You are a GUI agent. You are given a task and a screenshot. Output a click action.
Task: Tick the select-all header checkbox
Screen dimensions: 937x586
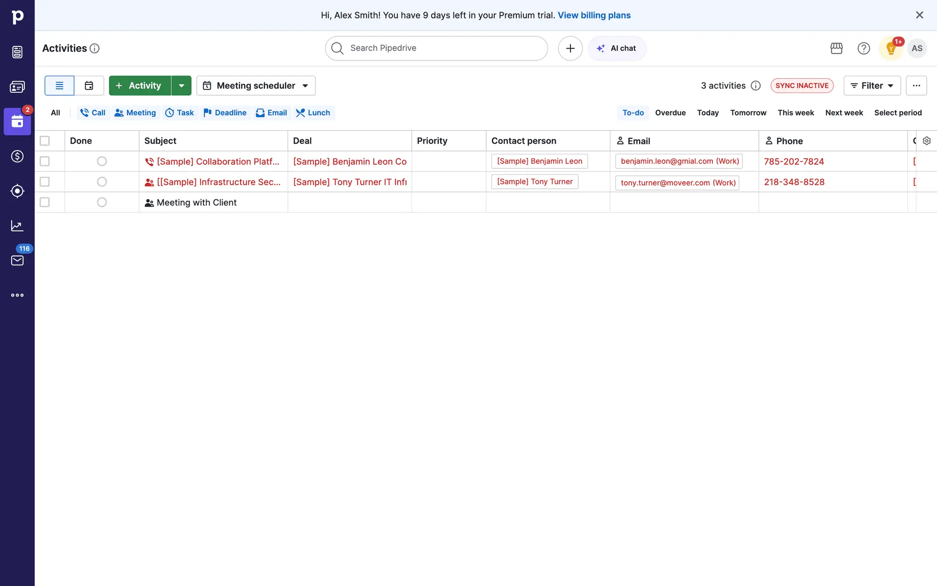click(45, 141)
